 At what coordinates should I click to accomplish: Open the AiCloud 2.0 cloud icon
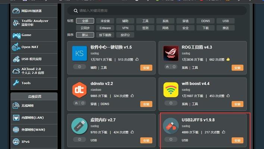coord(16,71)
